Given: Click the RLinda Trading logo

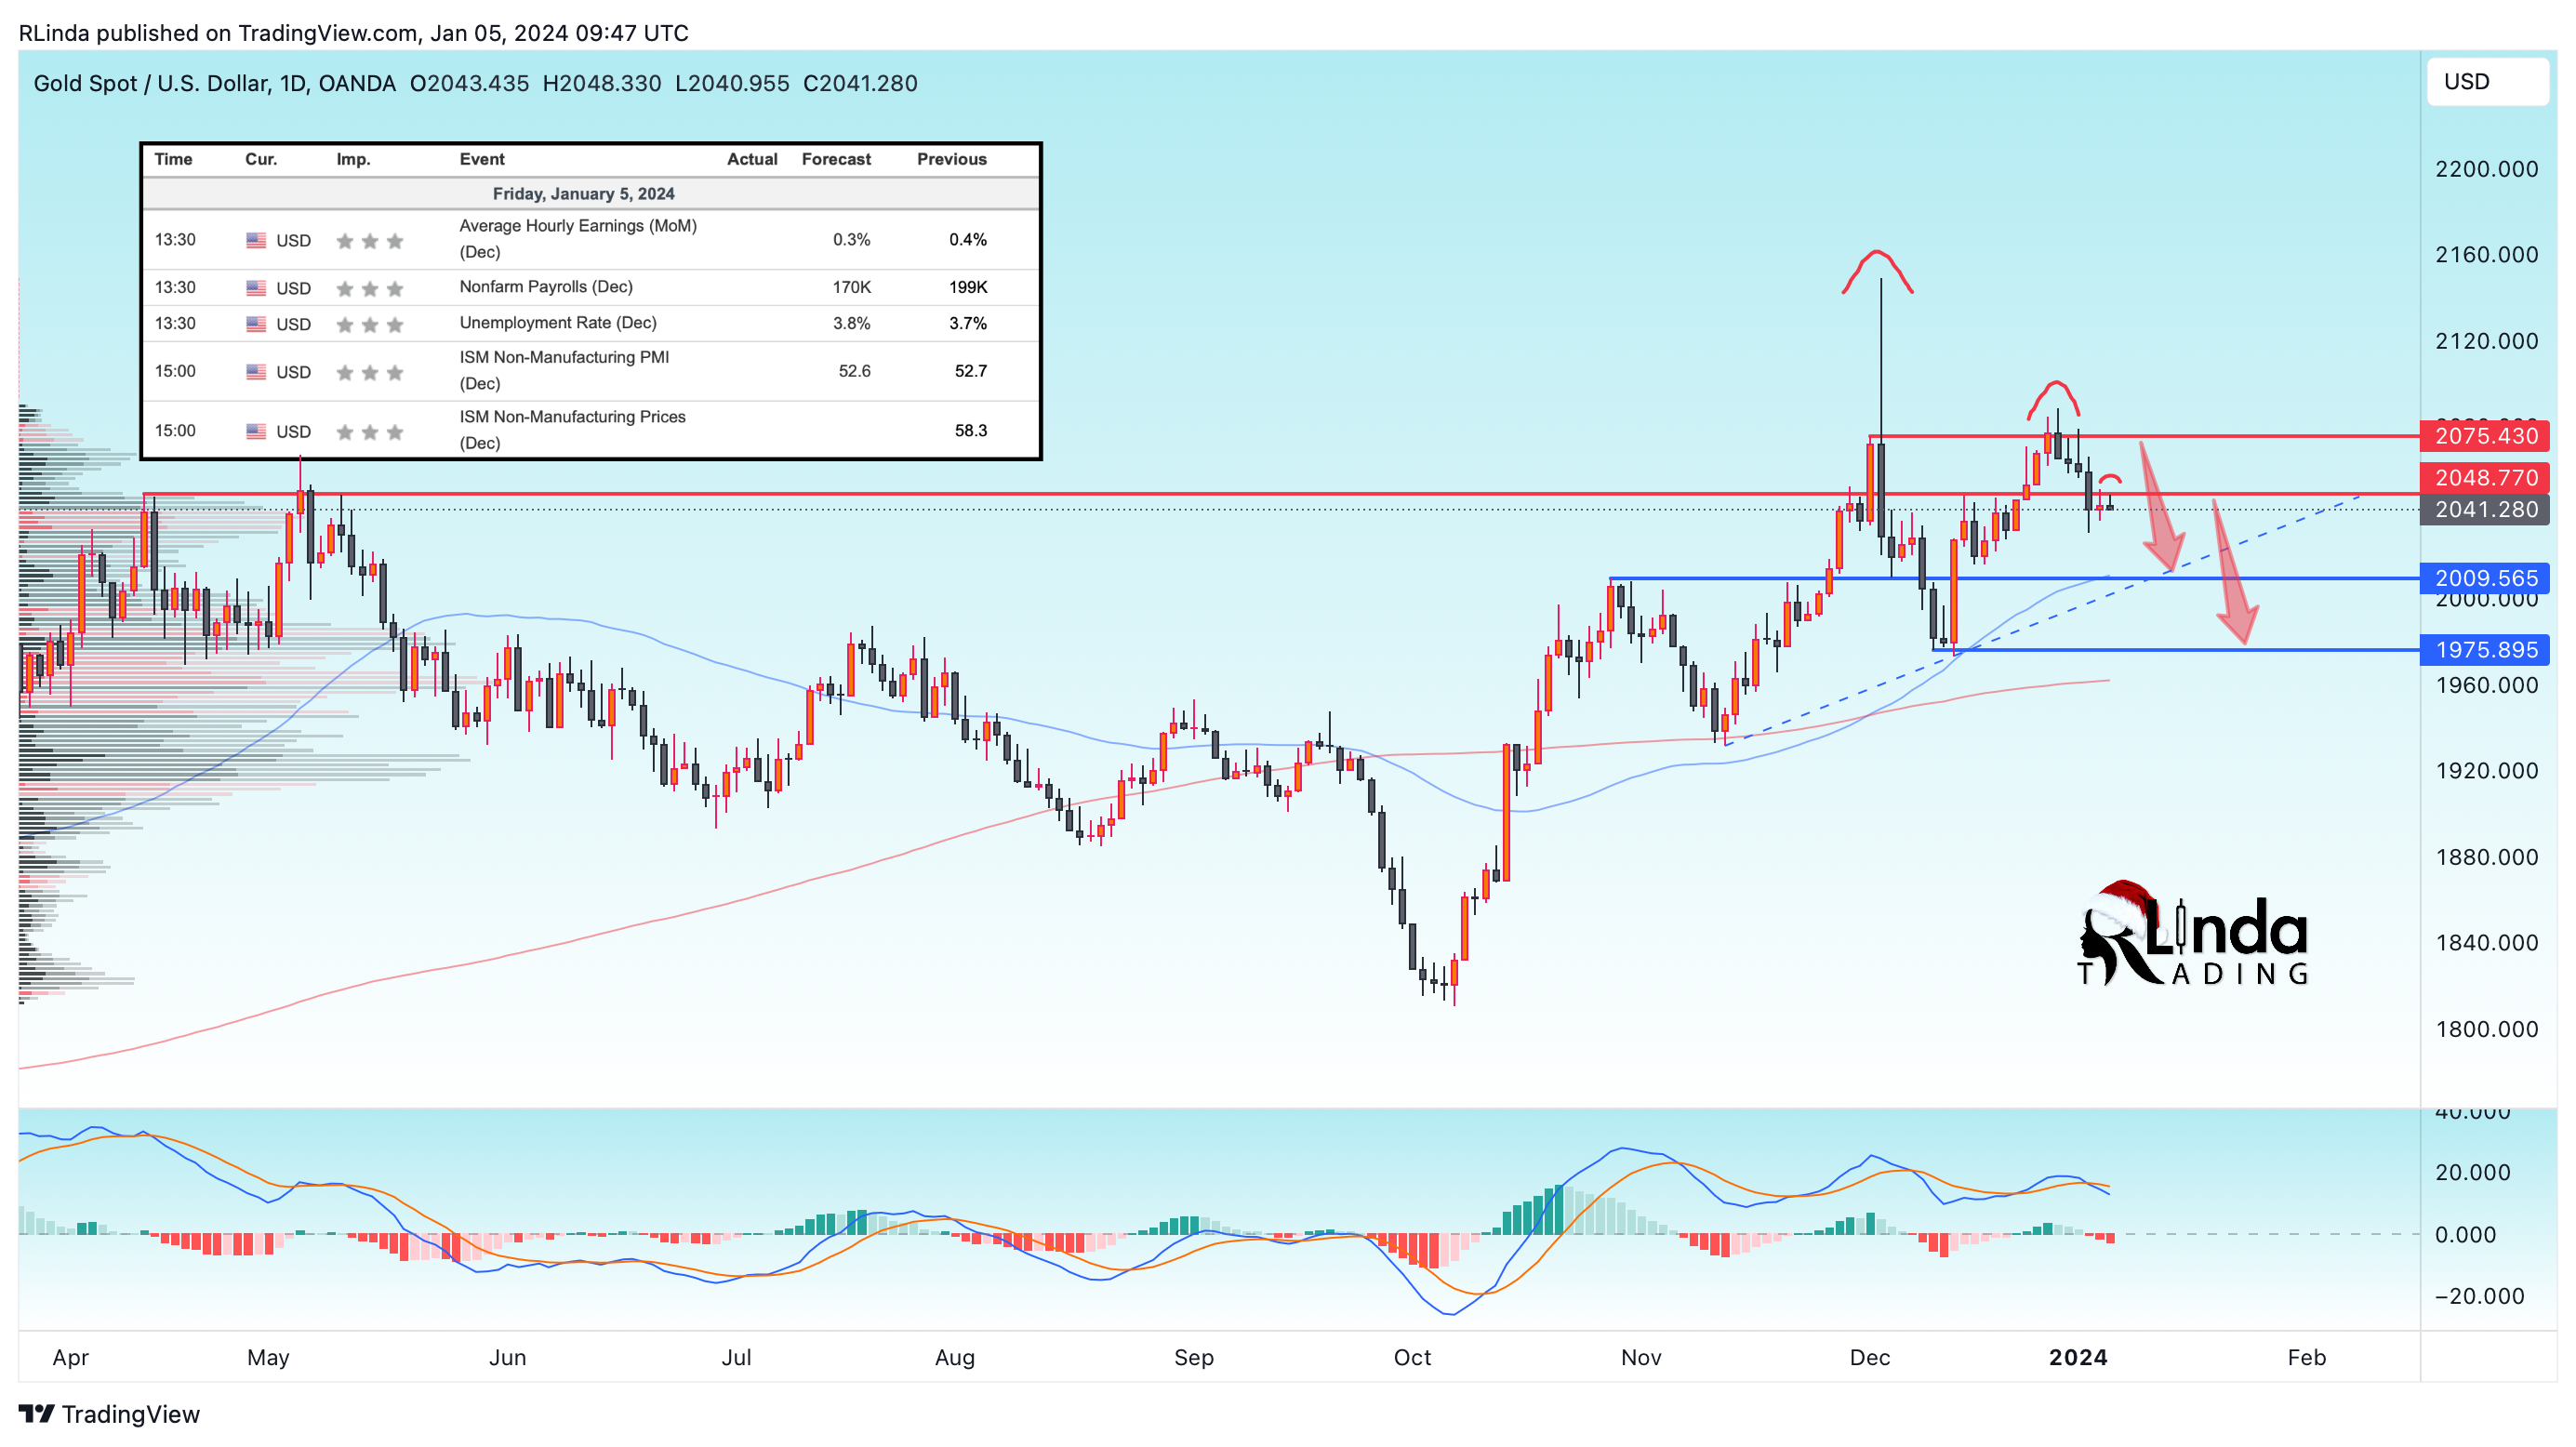Looking at the screenshot, I should pyautogui.click(x=2192, y=935).
